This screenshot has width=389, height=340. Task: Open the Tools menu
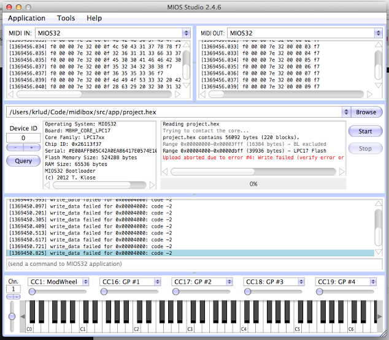pos(66,18)
